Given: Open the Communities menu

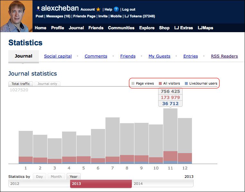Looking at the screenshot, I should coord(121,28).
